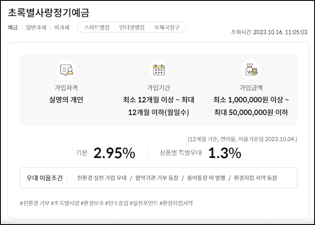Click the 가입기간 heading text
315x225 pixels.
coord(159,88)
